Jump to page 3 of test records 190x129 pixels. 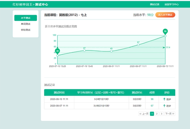click(161, 114)
